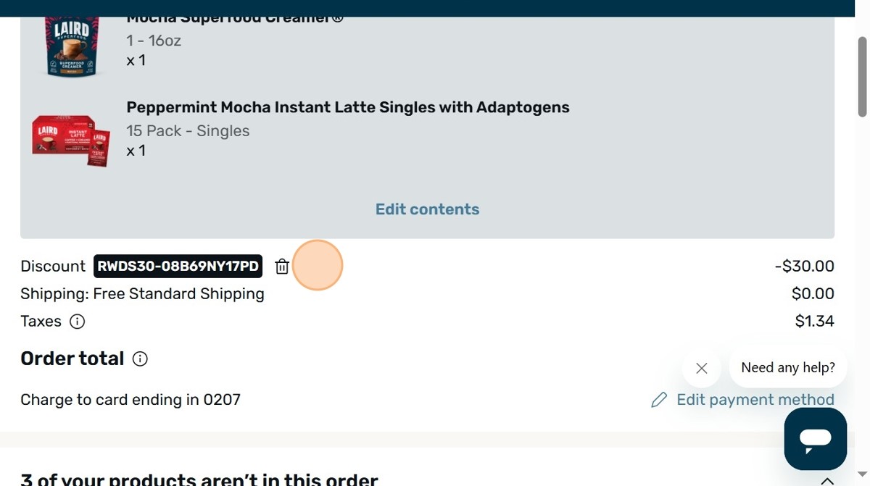Remove the discount code with trash icon
Viewport: 870px width, 486px height.
pyautogui.click(x=282, y=267)
